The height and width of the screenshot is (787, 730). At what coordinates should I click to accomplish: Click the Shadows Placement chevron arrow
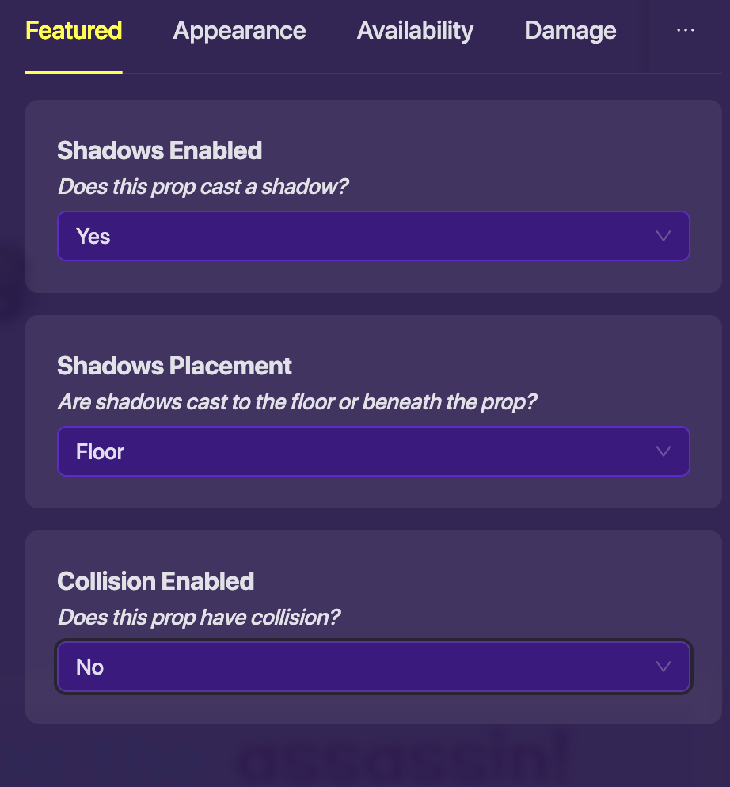pyautogui.click(x=663, y=451)
